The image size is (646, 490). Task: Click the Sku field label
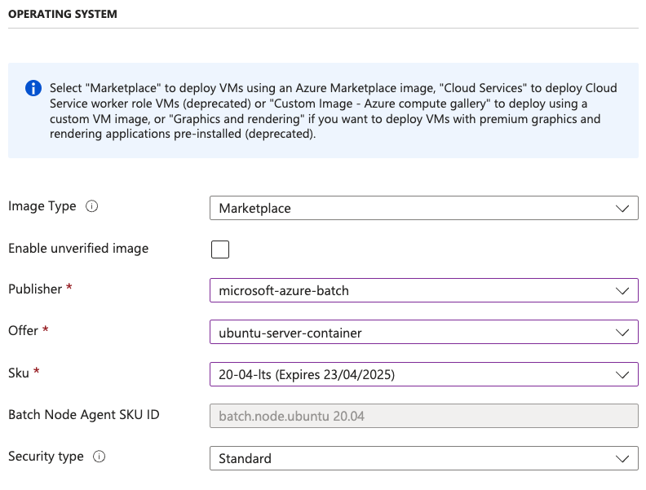19,373
